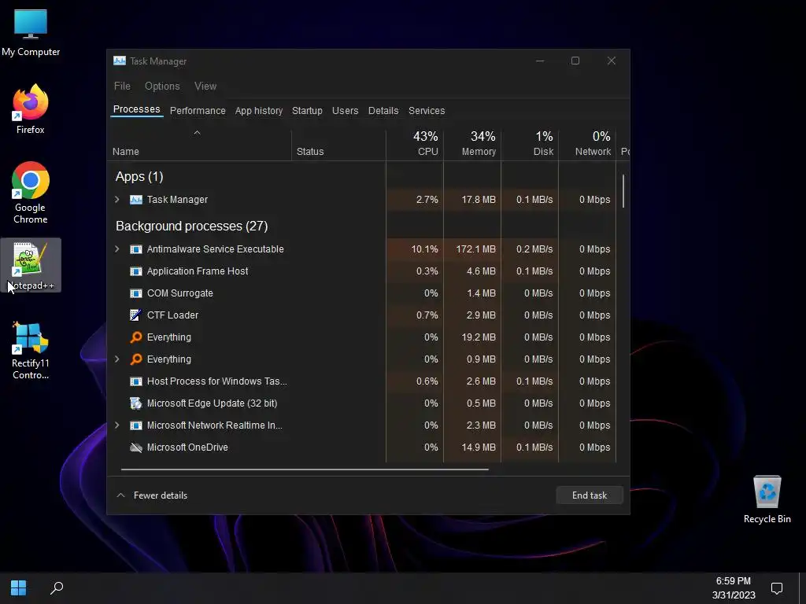
Task: Switch to the Services tab
Action: pyautogui.click(x=427, y=111)
